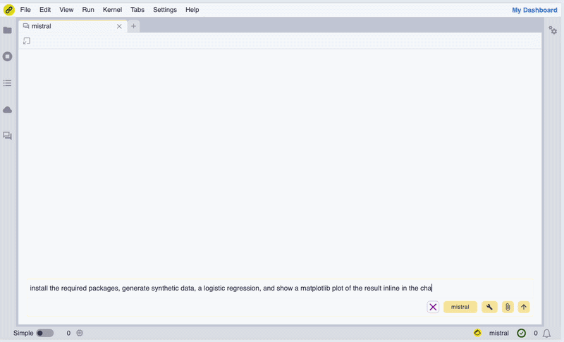Open the Tabs menu
The height and width of the screenshot is (342, 564).
137,10
